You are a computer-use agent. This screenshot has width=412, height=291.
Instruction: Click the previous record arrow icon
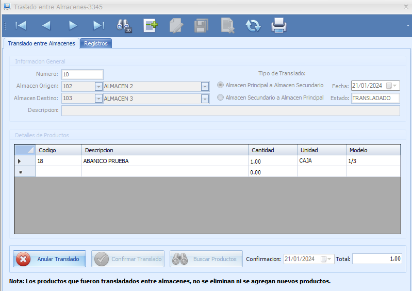[x=46, y=25]
